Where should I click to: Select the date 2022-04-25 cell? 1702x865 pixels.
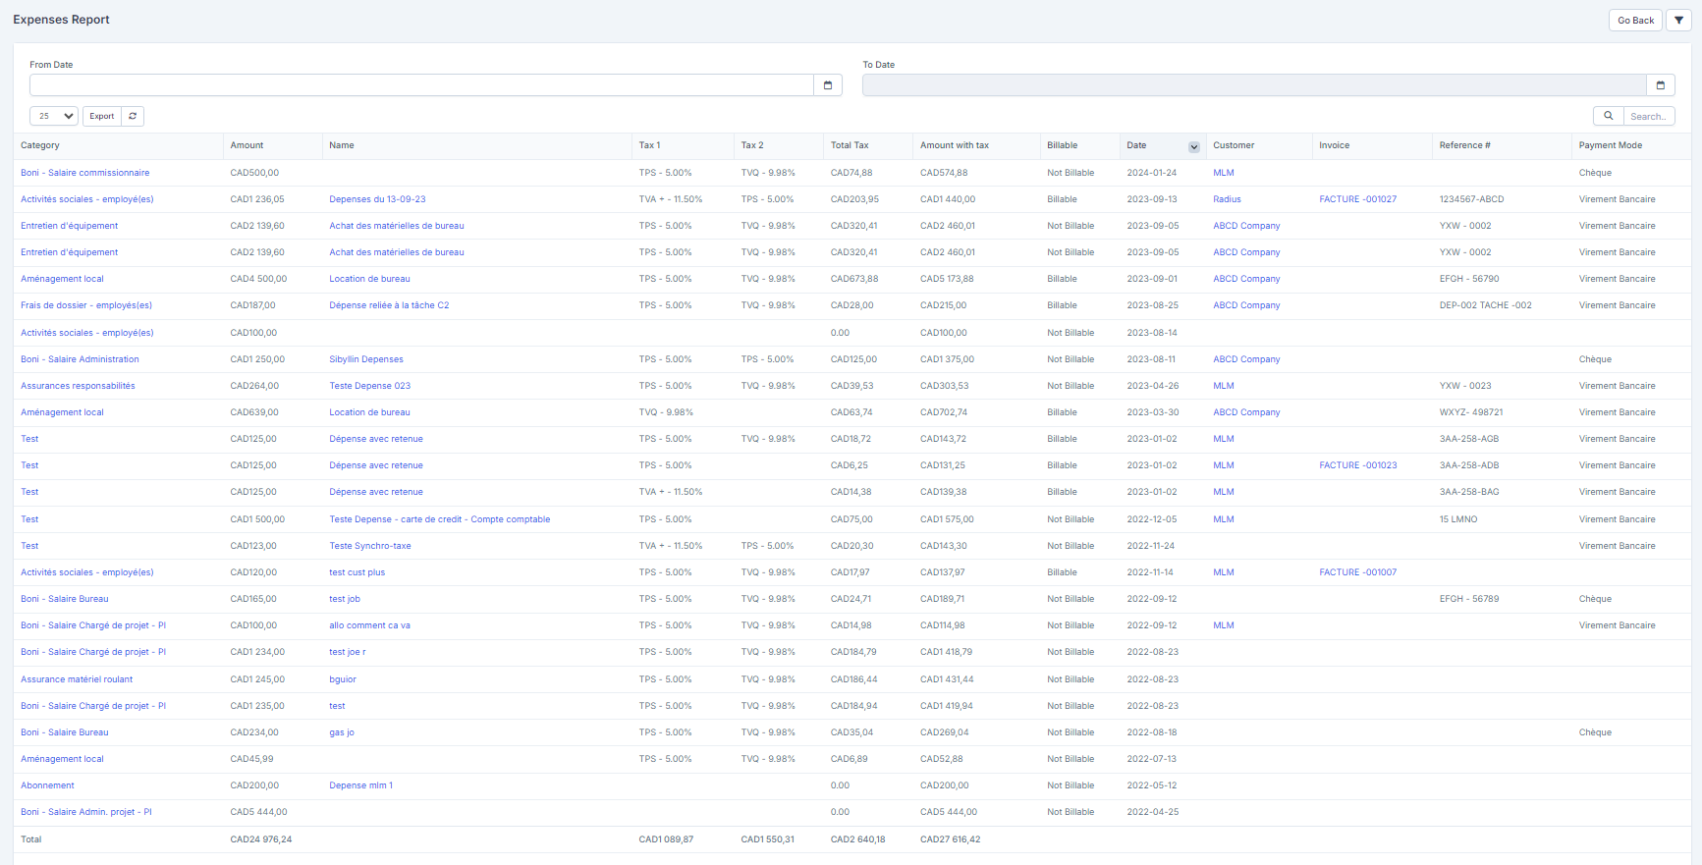pyautogui.click(x=1153, y=812)
